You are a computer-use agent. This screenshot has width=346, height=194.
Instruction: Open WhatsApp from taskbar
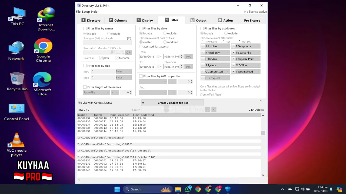click(188, 189)
